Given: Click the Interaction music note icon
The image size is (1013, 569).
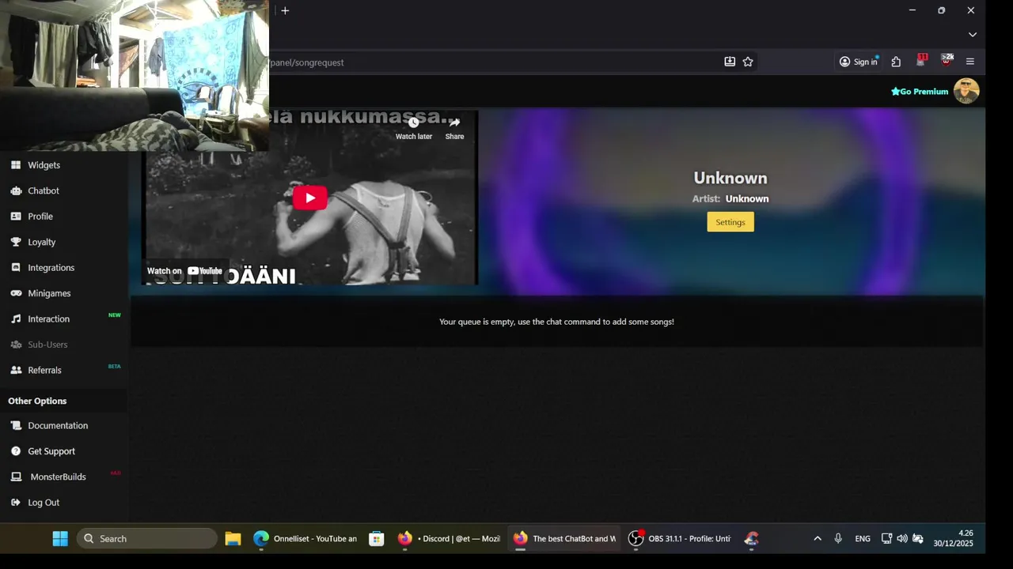Looking at the screenshot, I should click(x=16, y=319).
